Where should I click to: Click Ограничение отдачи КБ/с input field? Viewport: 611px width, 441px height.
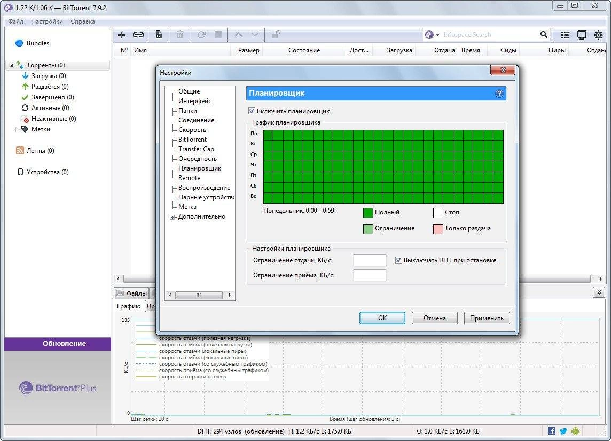[370, 260]
